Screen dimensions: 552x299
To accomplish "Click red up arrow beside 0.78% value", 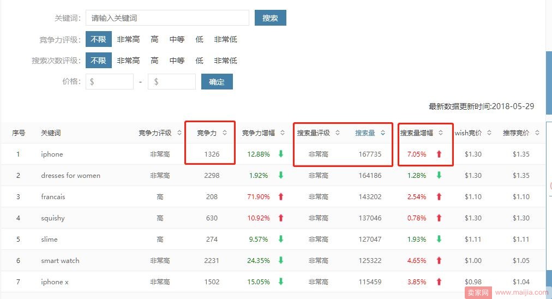I will [439, 218].
